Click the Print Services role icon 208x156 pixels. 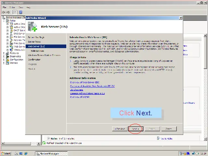[x=12, y=43]
